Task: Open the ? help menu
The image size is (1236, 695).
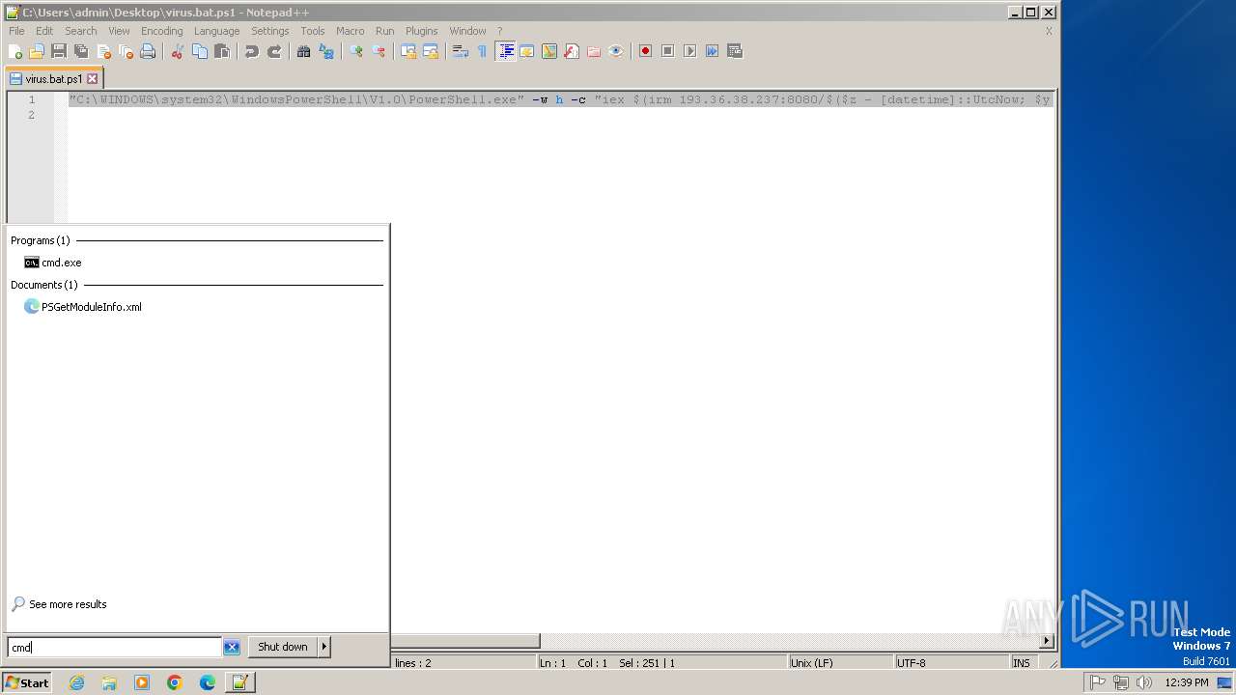Action: coord(499,31)
